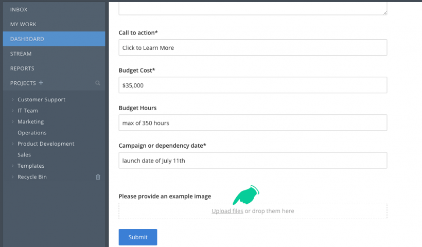This screenshot has width=422, height=247.
Task: Expand the IT Team folder chevron
Action: (x=13, y=111)
